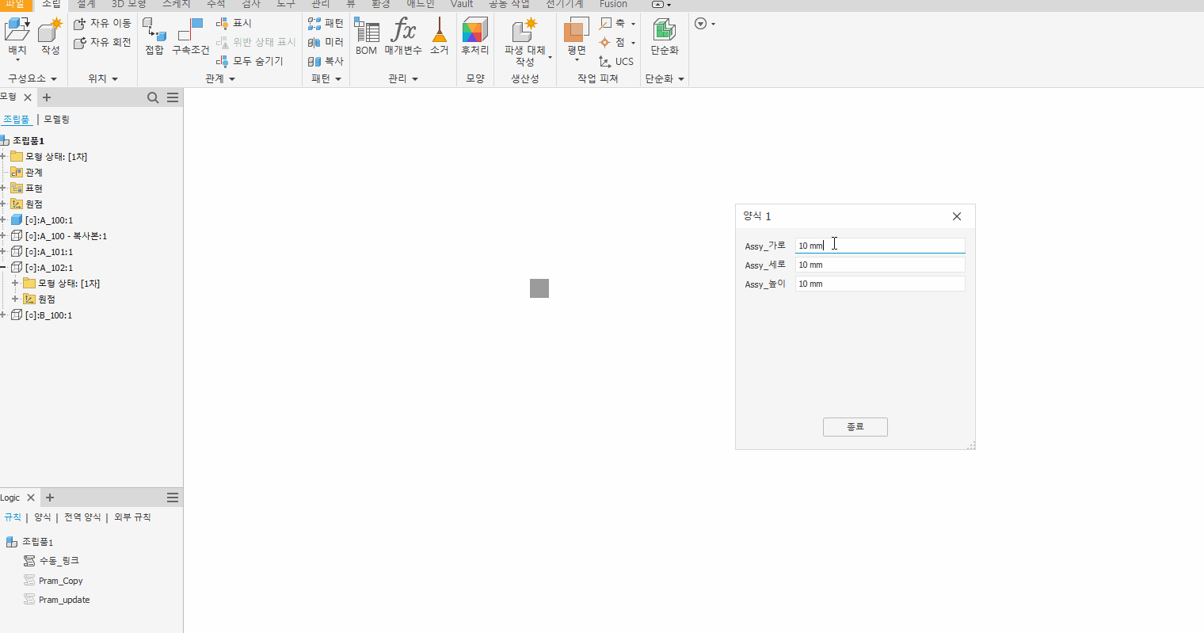Close the 양식 1 dialog
Image resolution: width=1204 pixels, height=633 pixels.
tap(956, 216)
